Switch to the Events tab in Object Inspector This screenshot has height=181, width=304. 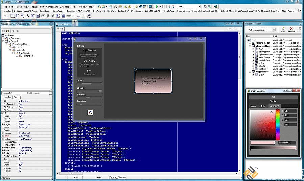pyautogui.click(x=17, y=97)
